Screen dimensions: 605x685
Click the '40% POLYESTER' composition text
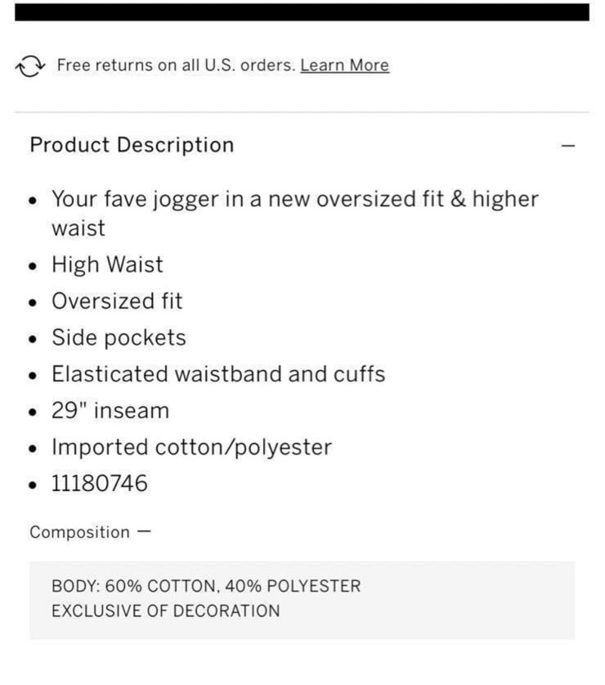click(293, 586)
